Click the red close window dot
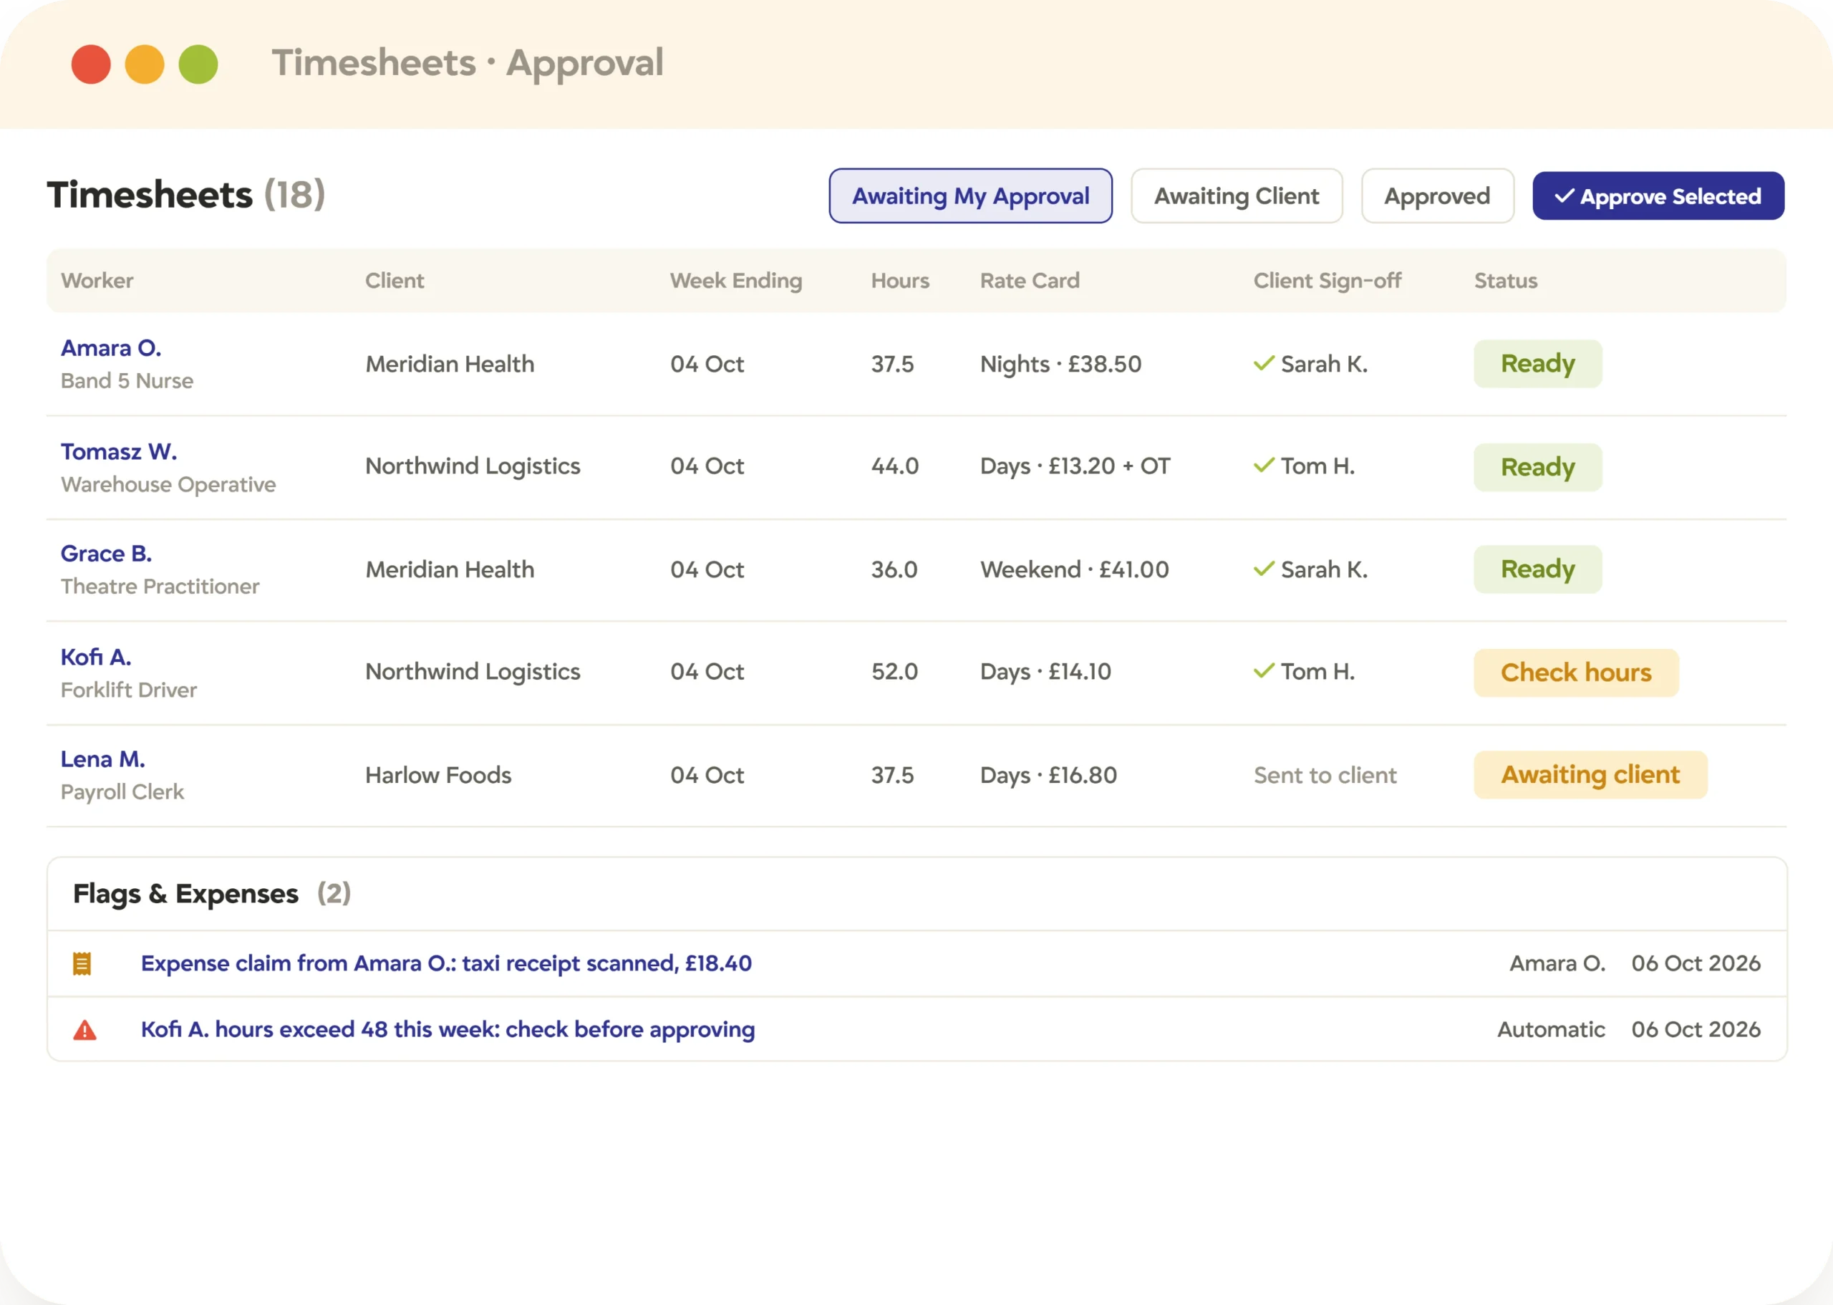The width and height of the screenshot is (1833, 1305). point(91,64)
